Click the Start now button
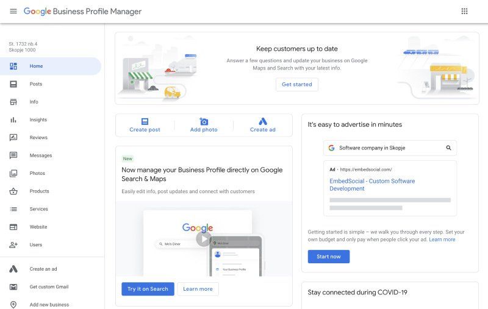Viewport: 488px width, 309px height. click(x=329, y=257)
